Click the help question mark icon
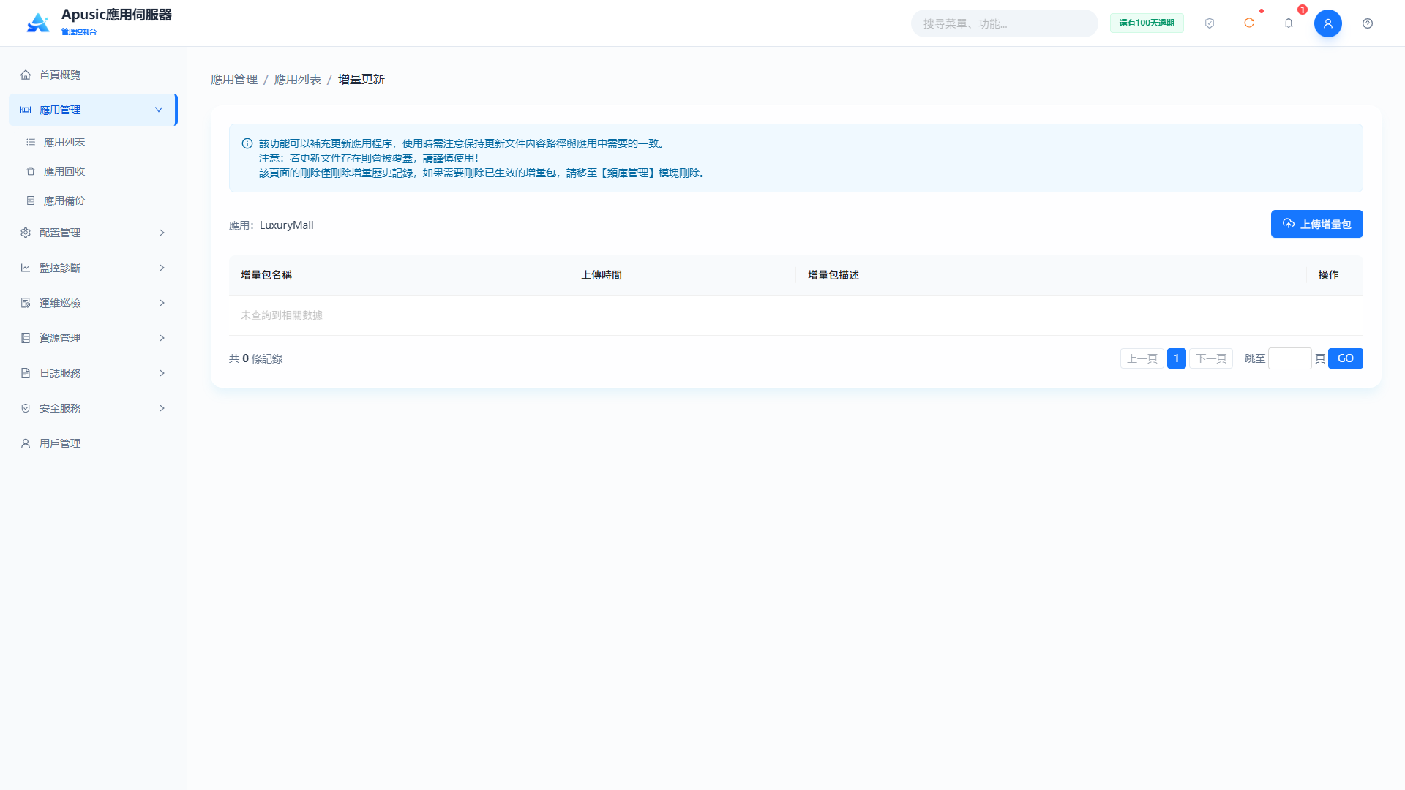 pyautogui.click(x=1368, y=23)
